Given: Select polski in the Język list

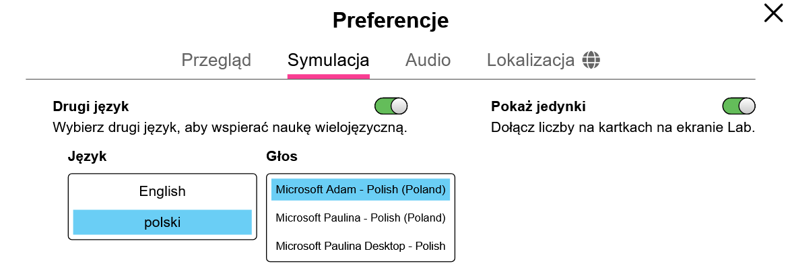Looking at the screenshot, I should pos(162,222).
